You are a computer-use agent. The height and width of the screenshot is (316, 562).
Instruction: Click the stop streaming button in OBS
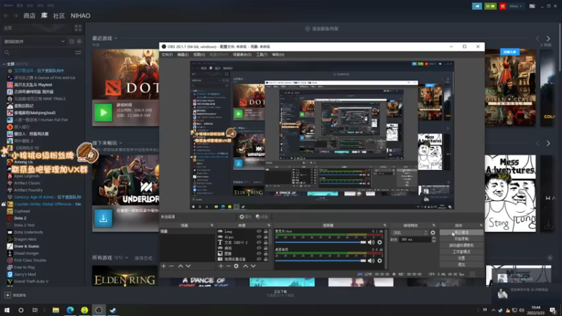[462, 232]
